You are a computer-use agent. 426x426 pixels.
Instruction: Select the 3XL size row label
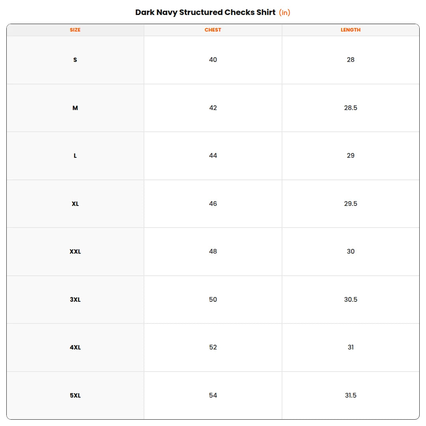click(75, 300)
